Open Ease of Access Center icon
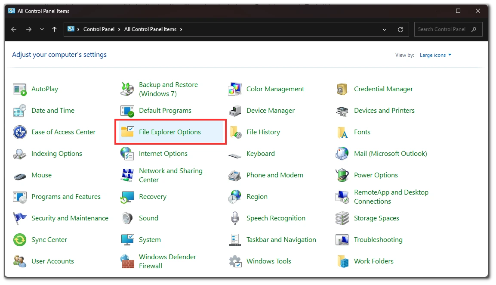This screenshot has height=285, width=496. coord(20,132)
